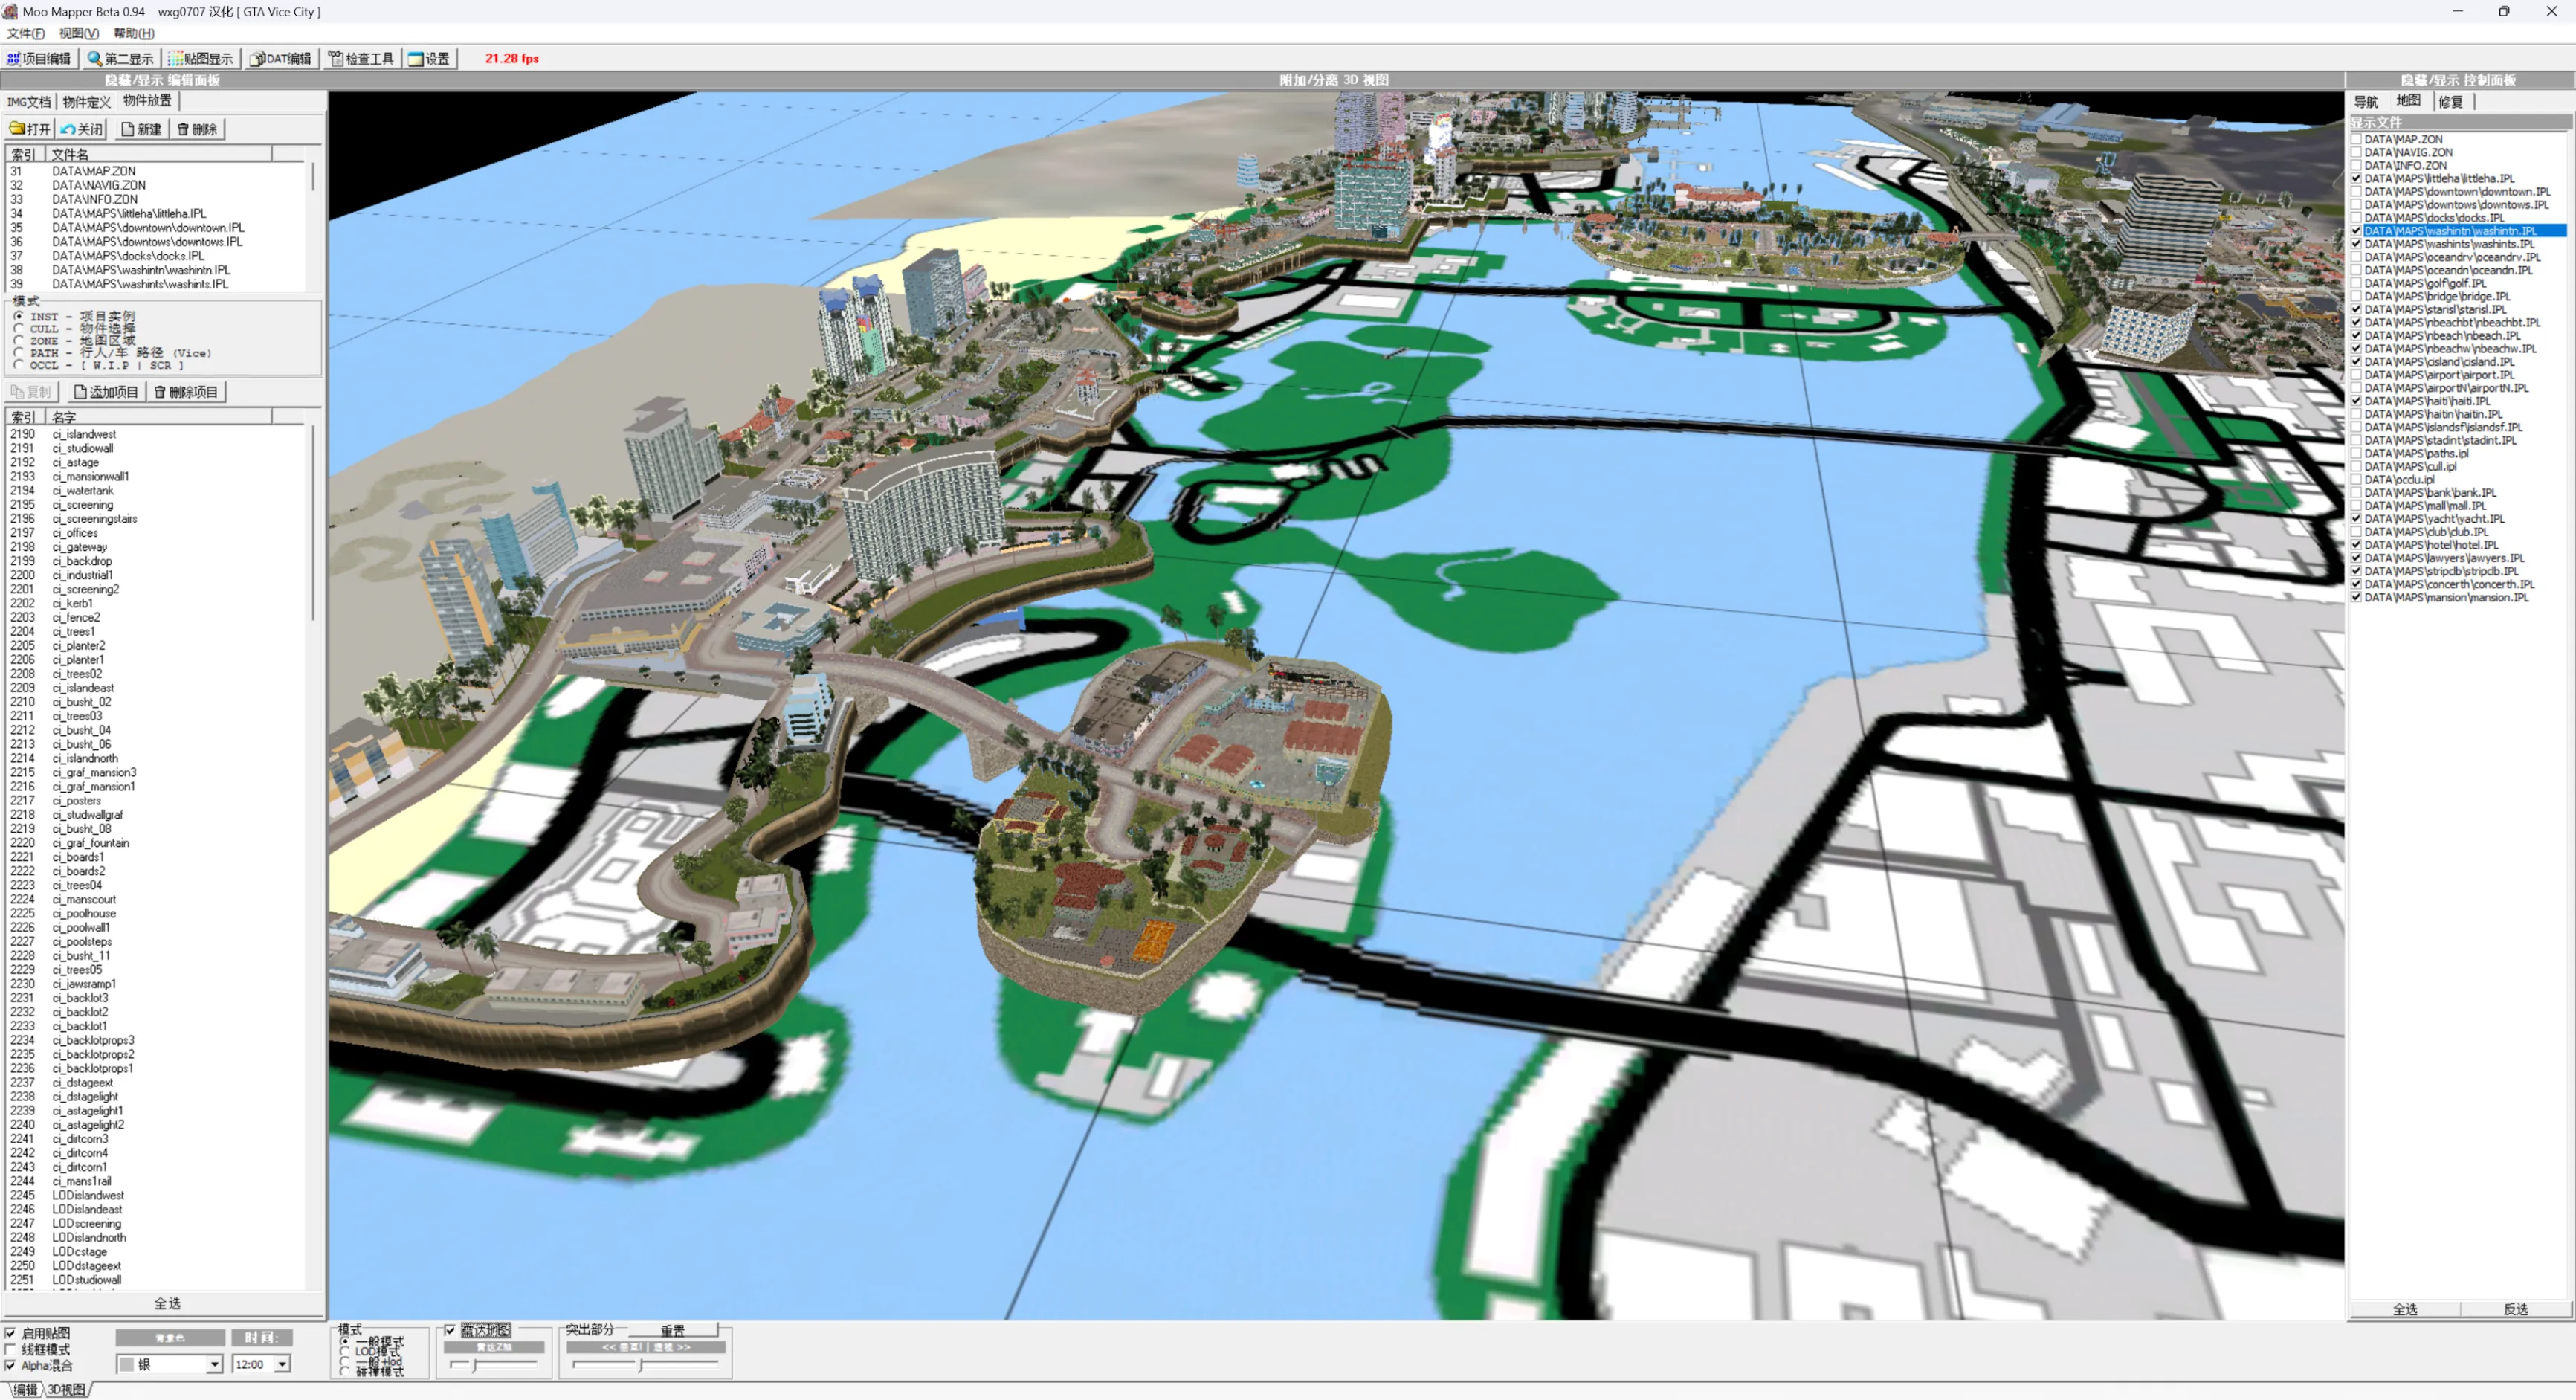2576x1400 pixels.
Task: Click the 隐藏/显示 编辑面板 header bar
Action: pyautogui.click(x=163, y=80)
